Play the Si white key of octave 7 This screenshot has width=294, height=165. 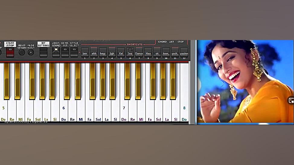coord(176,111)
